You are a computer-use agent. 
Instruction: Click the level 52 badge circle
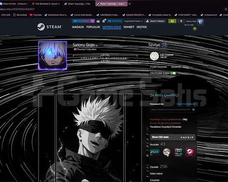tap(164, 45)
